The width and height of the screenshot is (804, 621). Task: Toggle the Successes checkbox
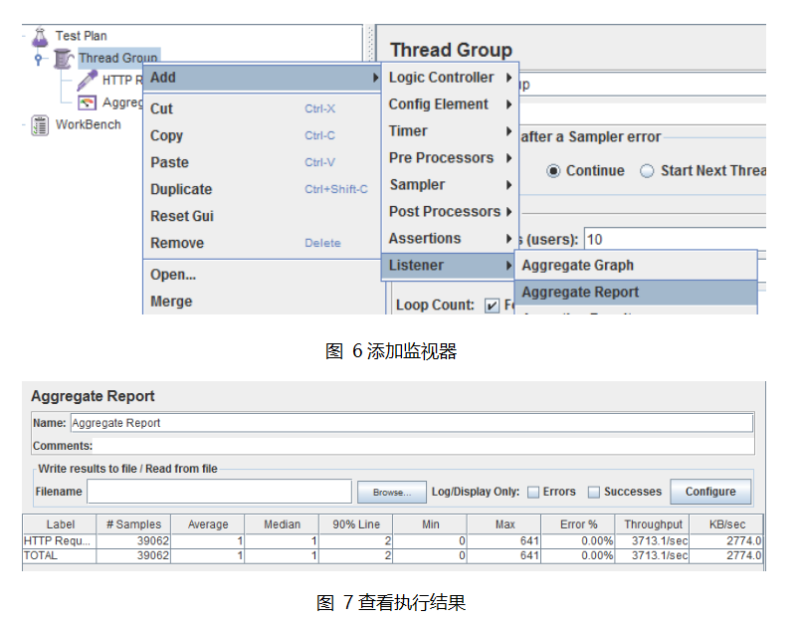click(x=594, y=493)
